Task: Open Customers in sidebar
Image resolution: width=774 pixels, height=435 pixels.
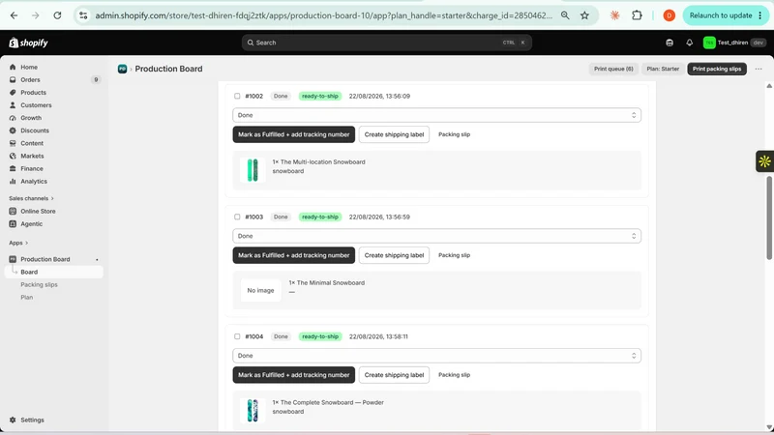Action: (x=36, y=105)
